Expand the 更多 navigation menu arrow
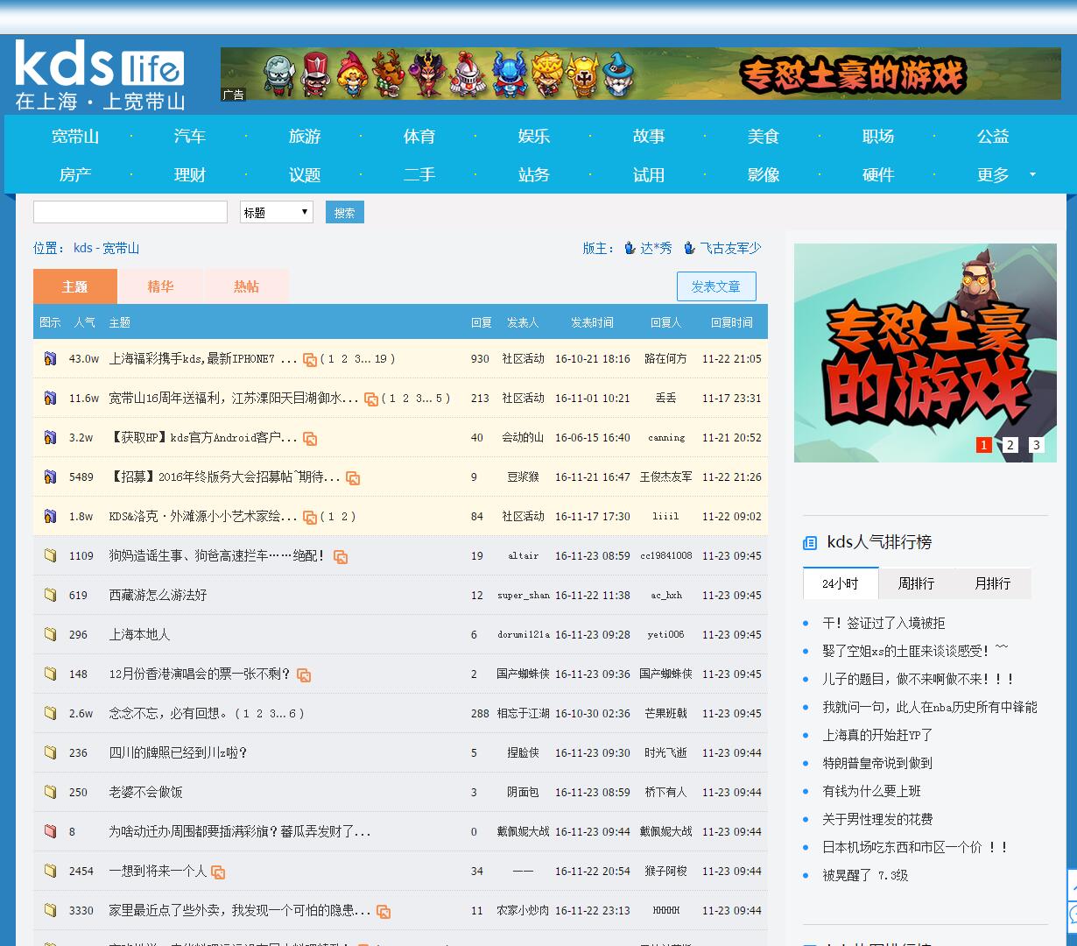Image resolution: width=1077 pixels, height=946 pixels. click(1032, 174)
